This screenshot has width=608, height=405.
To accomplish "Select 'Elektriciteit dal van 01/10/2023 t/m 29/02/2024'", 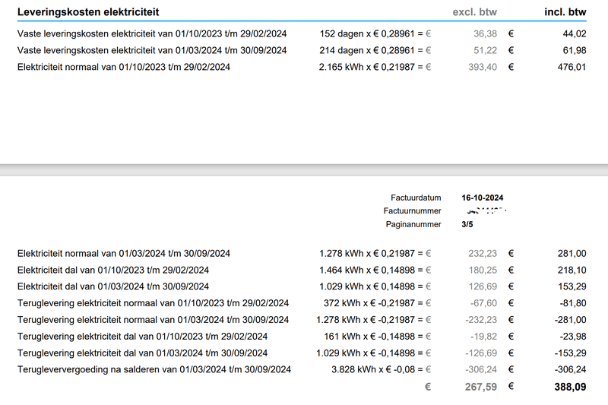I will [x=113, y=271].
